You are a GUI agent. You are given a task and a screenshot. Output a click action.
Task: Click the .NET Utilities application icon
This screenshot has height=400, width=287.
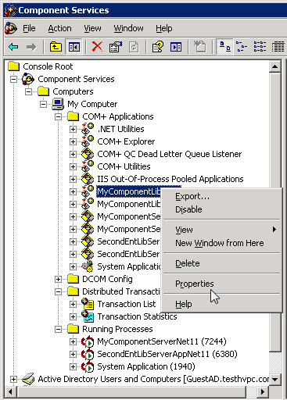(88, 129)
